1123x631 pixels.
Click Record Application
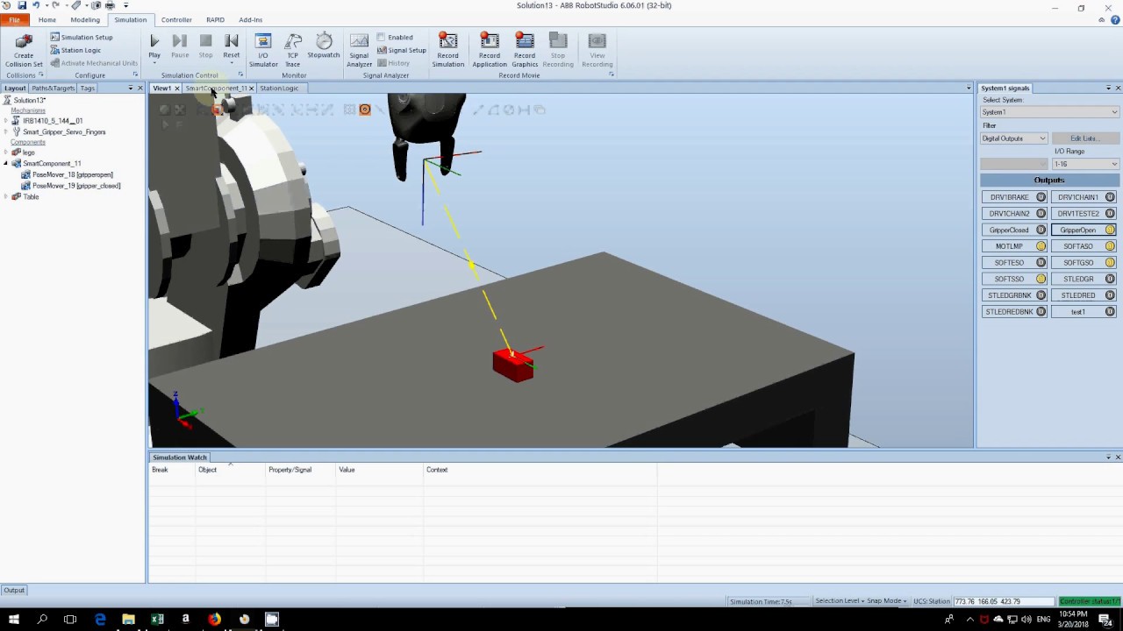tap(490, 51)
